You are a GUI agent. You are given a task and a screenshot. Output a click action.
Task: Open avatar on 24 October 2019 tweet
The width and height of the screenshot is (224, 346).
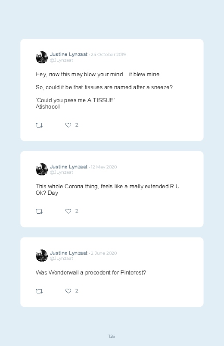42,57
